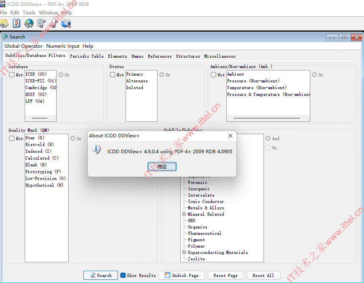Switch to the Structures tab
Screen dimensions: 364x283
point(188,56)
